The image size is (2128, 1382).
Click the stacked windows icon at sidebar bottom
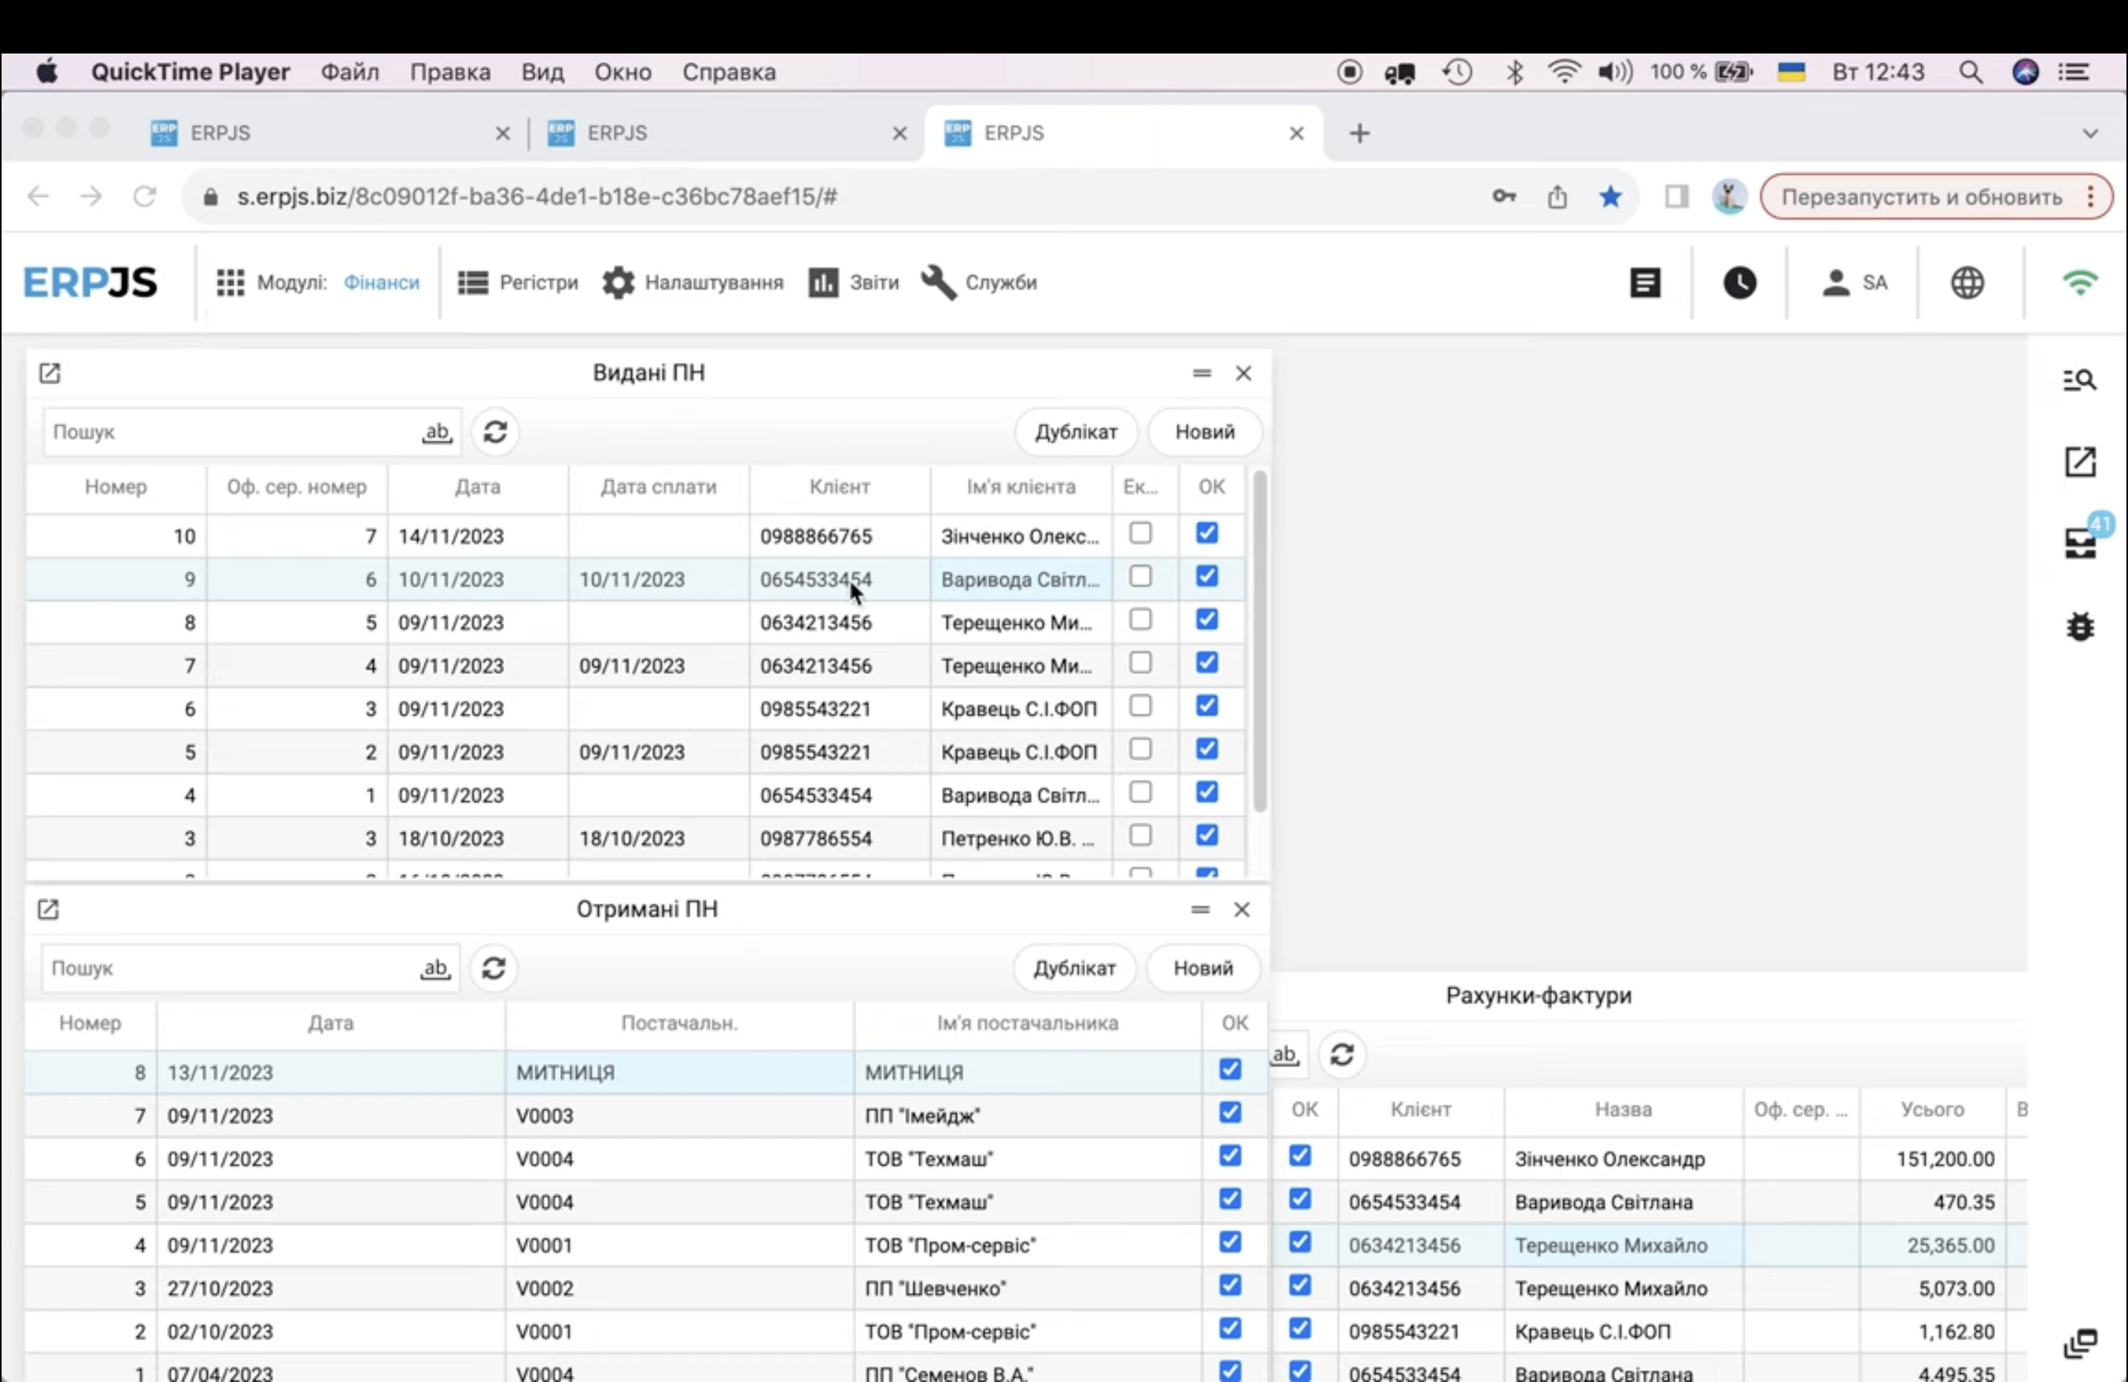[x=2081, y=1343]
